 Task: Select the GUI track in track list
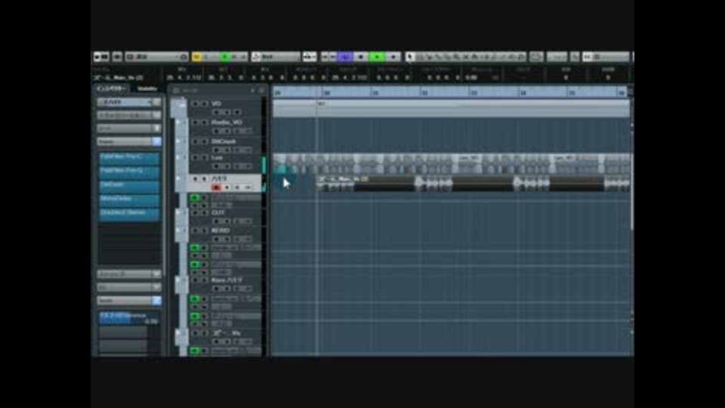point(217,213)
